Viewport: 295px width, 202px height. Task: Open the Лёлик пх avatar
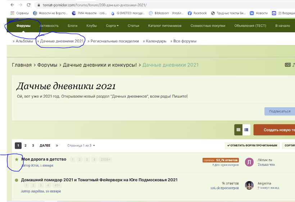249,162
